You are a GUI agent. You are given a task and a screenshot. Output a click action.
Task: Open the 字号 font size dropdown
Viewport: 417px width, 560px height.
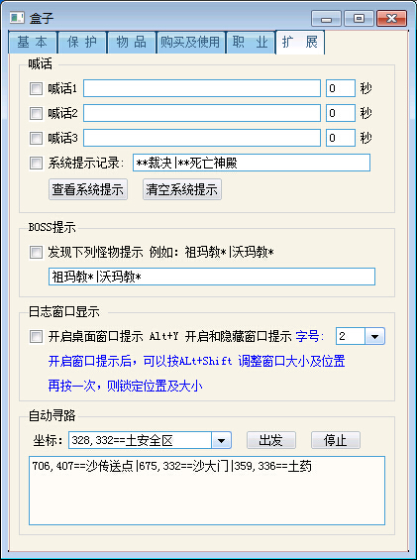pos(374,336)
